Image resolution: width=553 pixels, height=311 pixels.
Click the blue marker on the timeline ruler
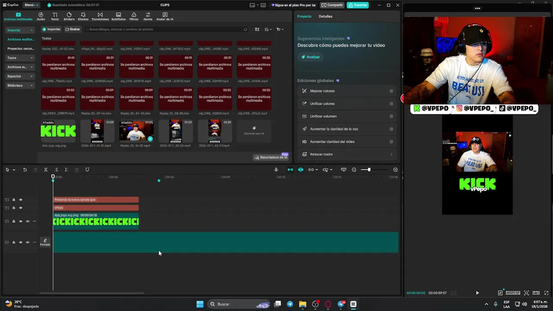click(159, 181)
